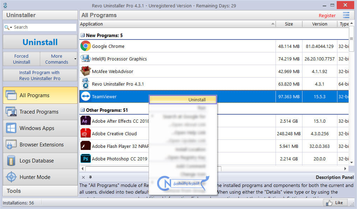
Task: Click the Revo Uninstaller Pro 4.3.1 list icon
Action: (86, 84)
